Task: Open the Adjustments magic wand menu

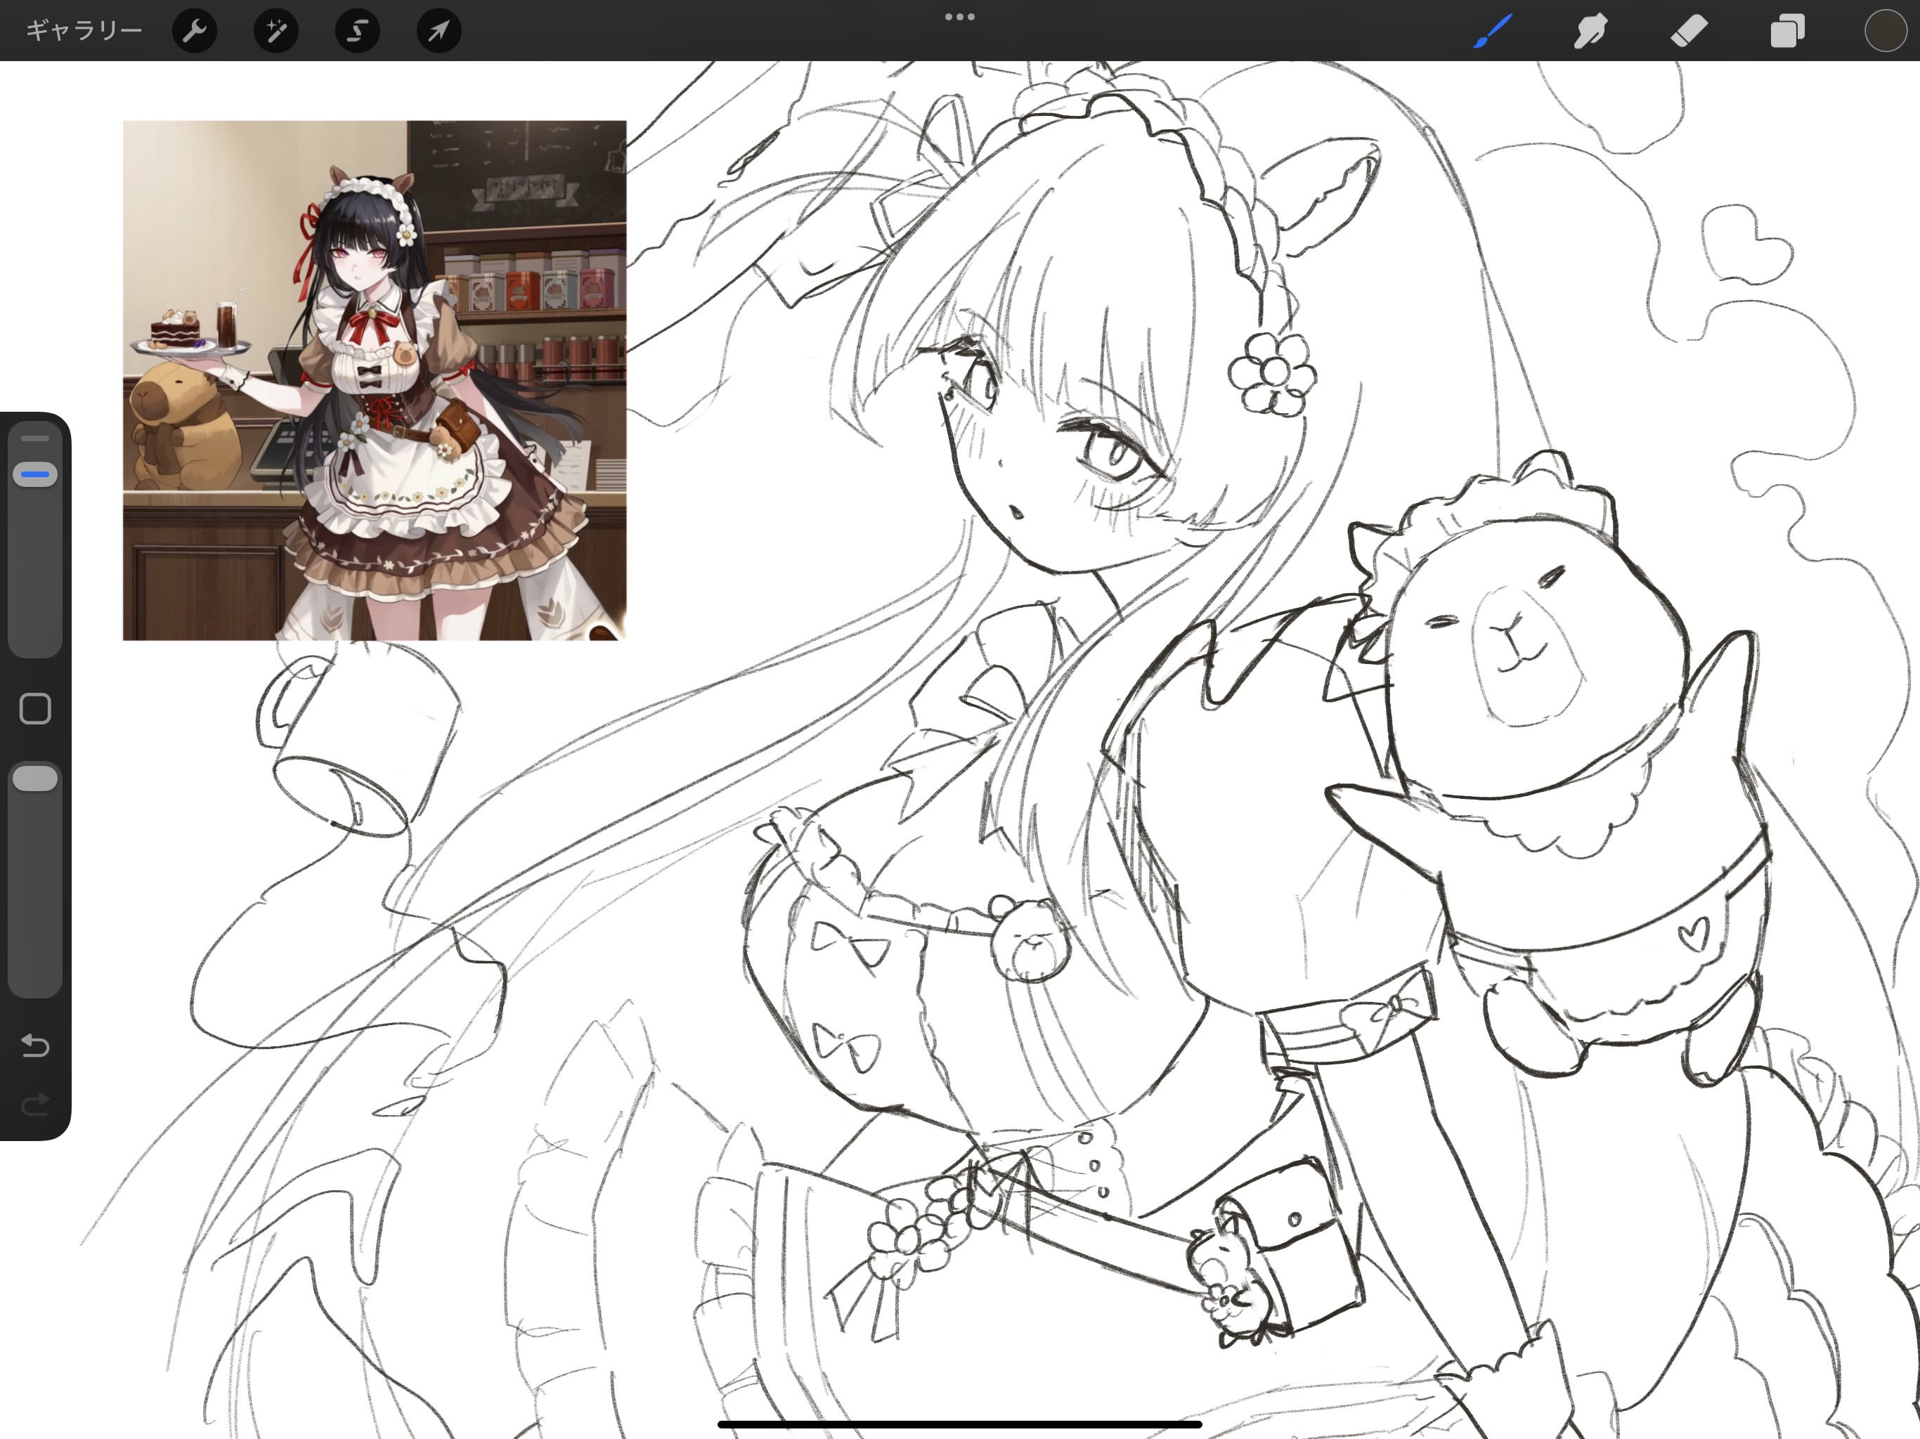Action: (276, 31)
